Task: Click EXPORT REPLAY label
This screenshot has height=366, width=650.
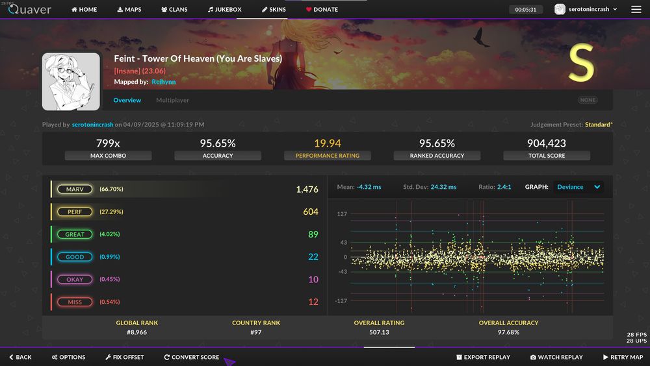Action: (487, 357)
